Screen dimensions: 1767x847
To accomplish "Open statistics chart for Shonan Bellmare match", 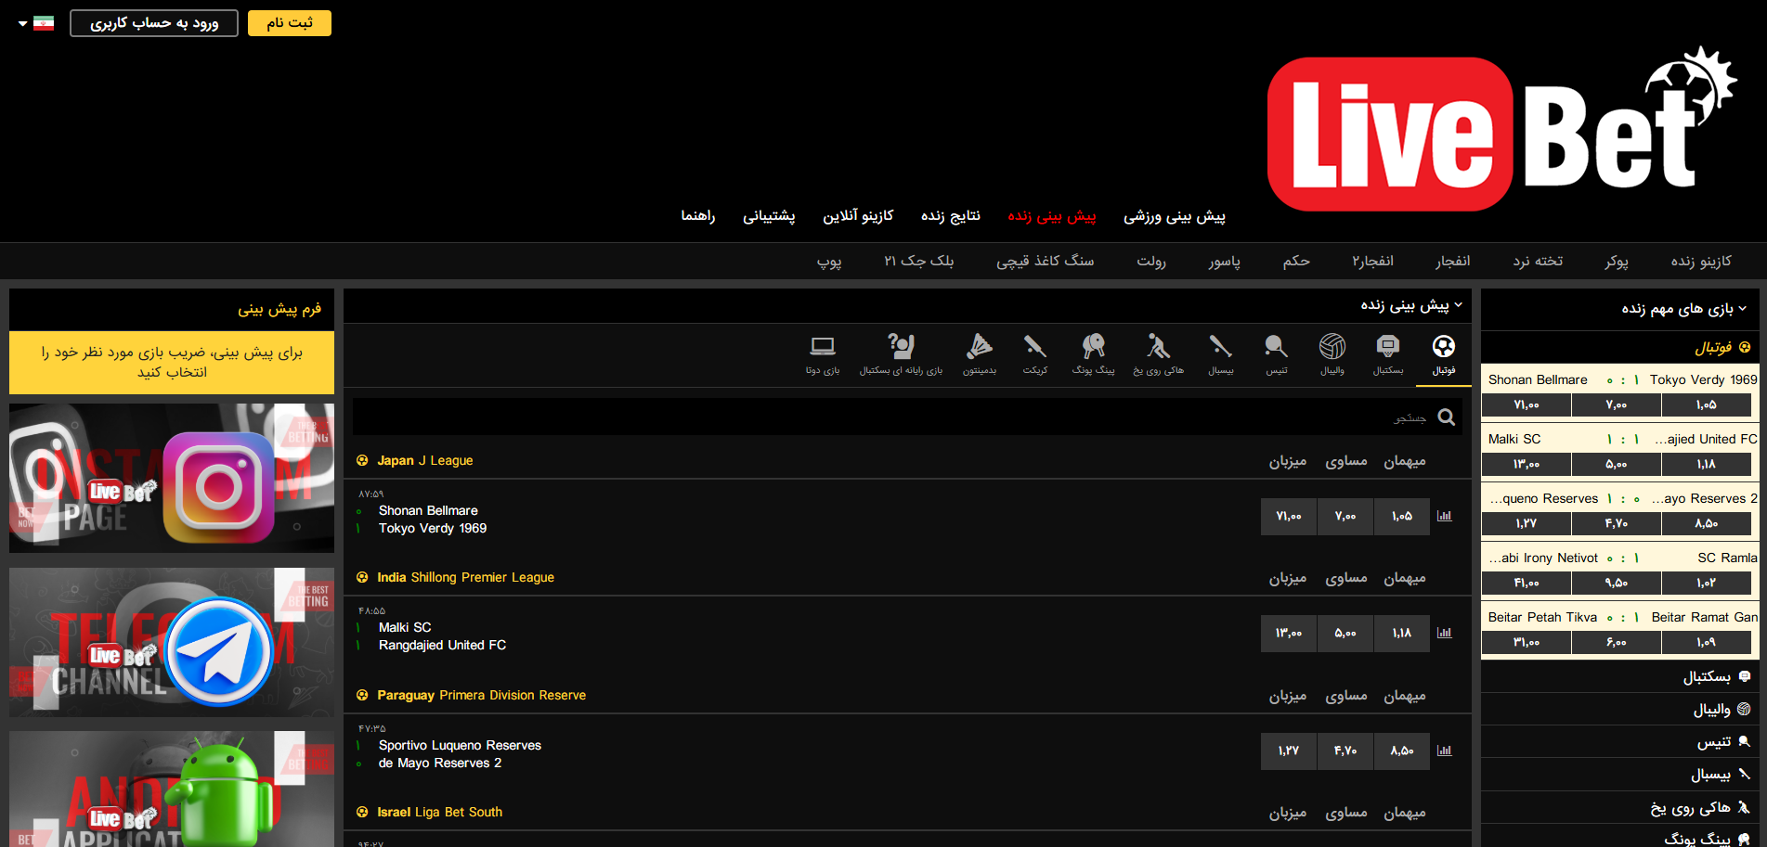I will pos(1444,516).
